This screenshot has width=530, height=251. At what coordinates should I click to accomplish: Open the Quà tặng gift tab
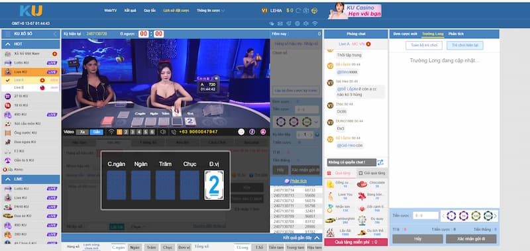340,173
